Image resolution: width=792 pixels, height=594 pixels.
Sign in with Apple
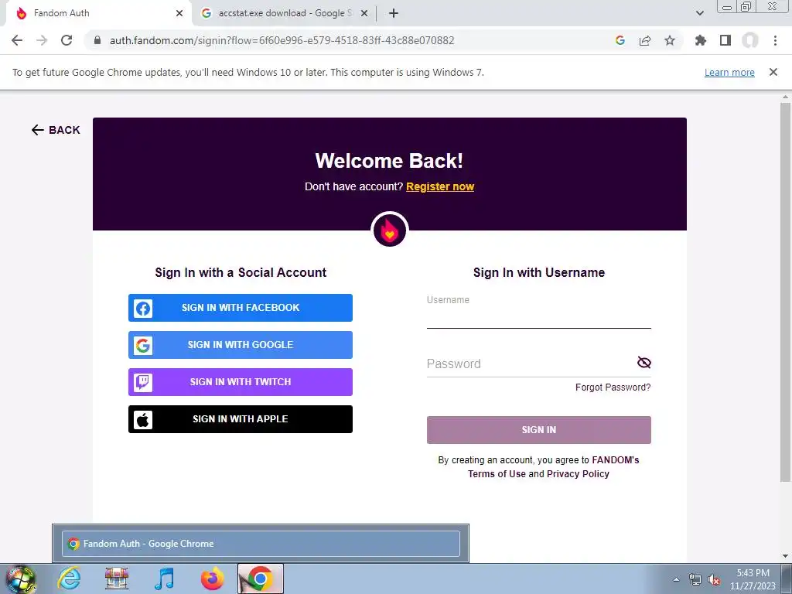pyautogui.click(x=241, y=419)
